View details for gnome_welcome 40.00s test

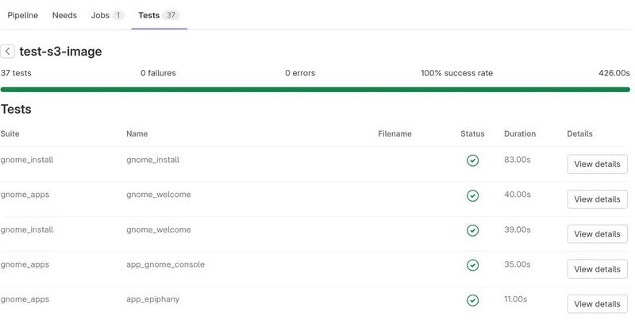click(x=597, y=199)
